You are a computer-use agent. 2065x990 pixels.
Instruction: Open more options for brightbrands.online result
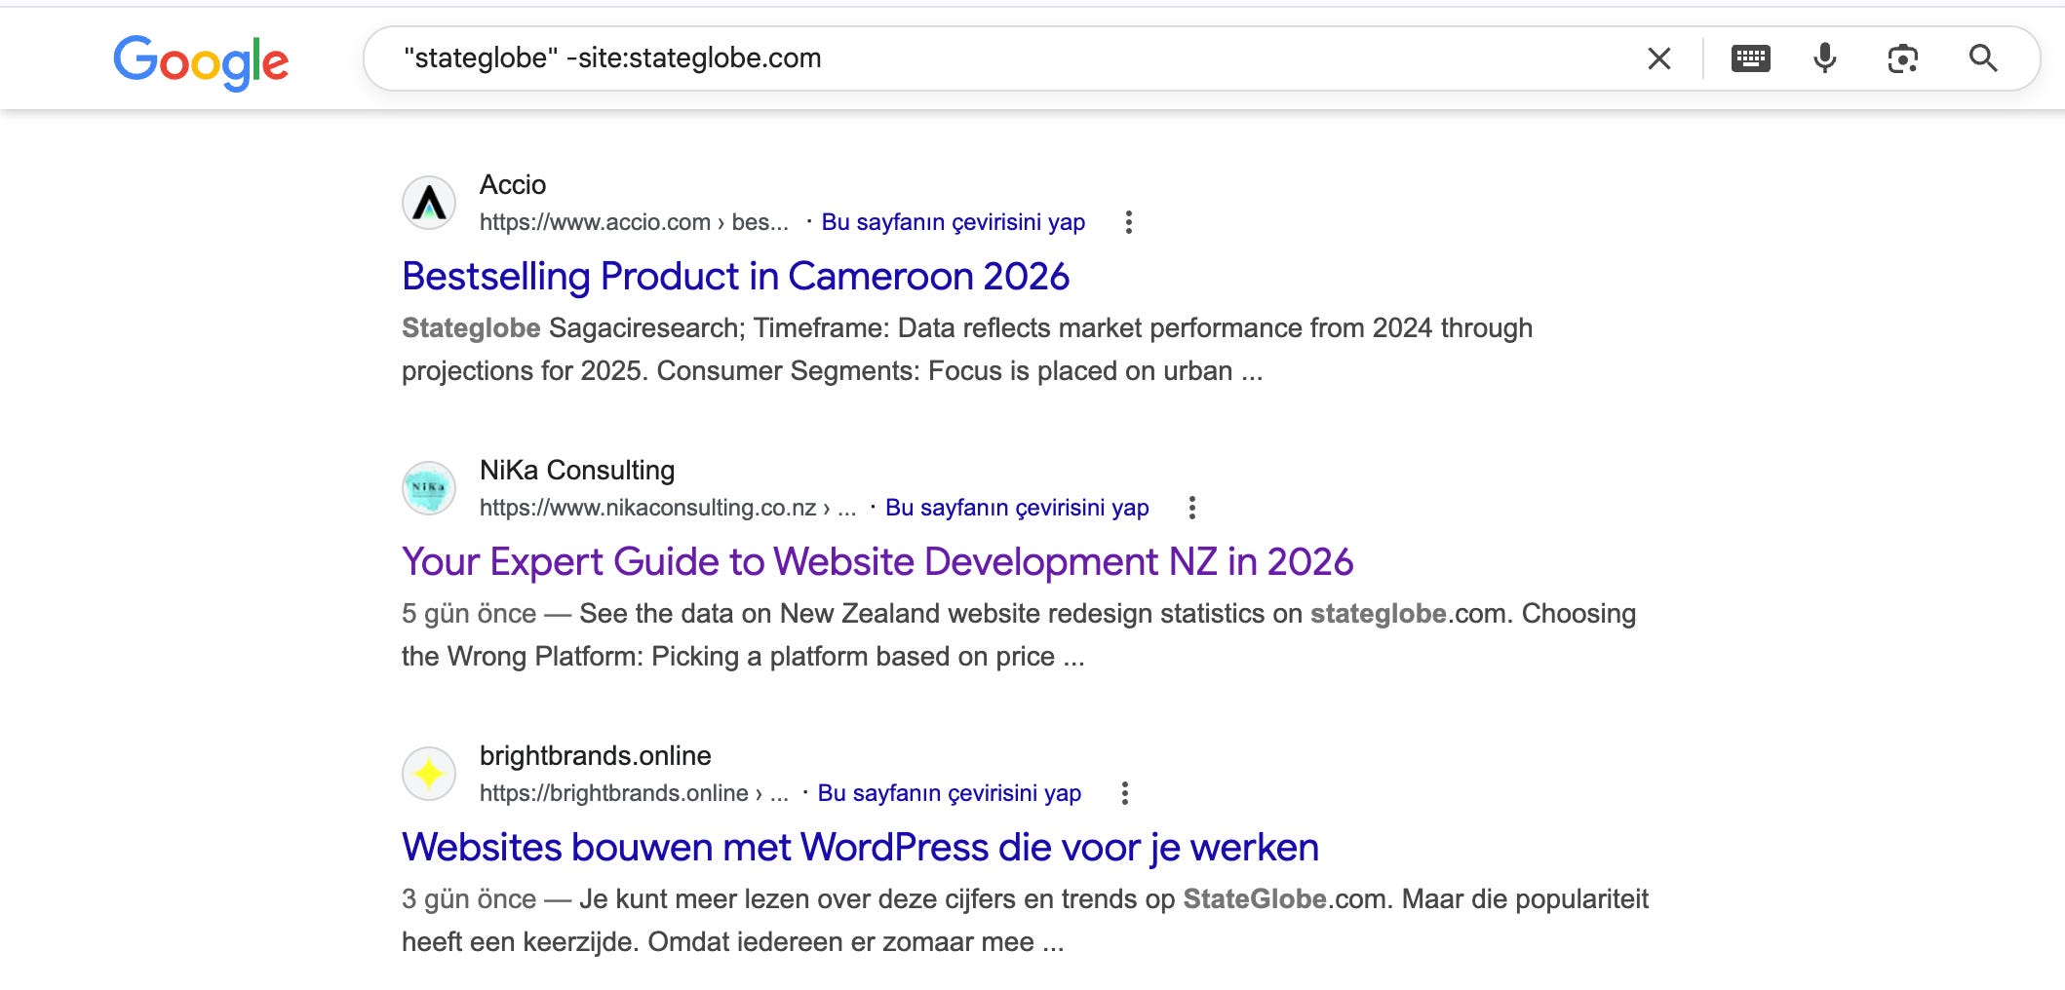1124,793
